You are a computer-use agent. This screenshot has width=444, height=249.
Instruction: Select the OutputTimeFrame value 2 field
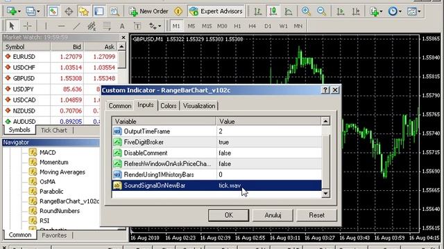(268, 131)
